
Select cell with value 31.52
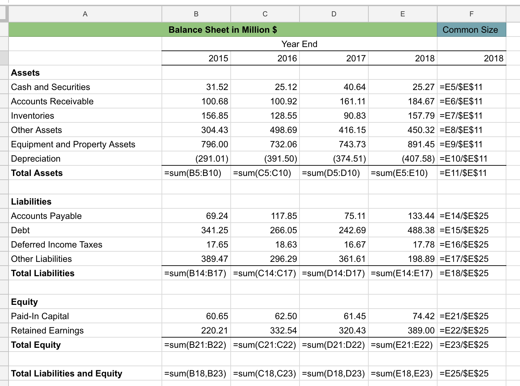[196, 87]
